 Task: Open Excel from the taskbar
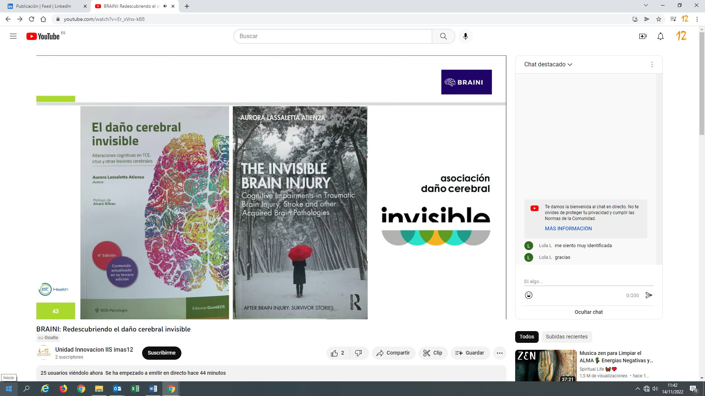pyautogui.click(x=135, y=389)
